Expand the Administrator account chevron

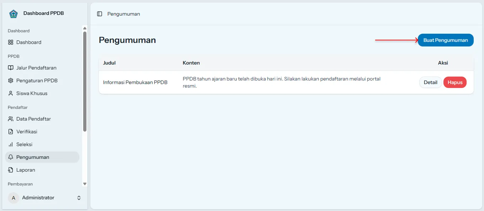pos(79,198)
